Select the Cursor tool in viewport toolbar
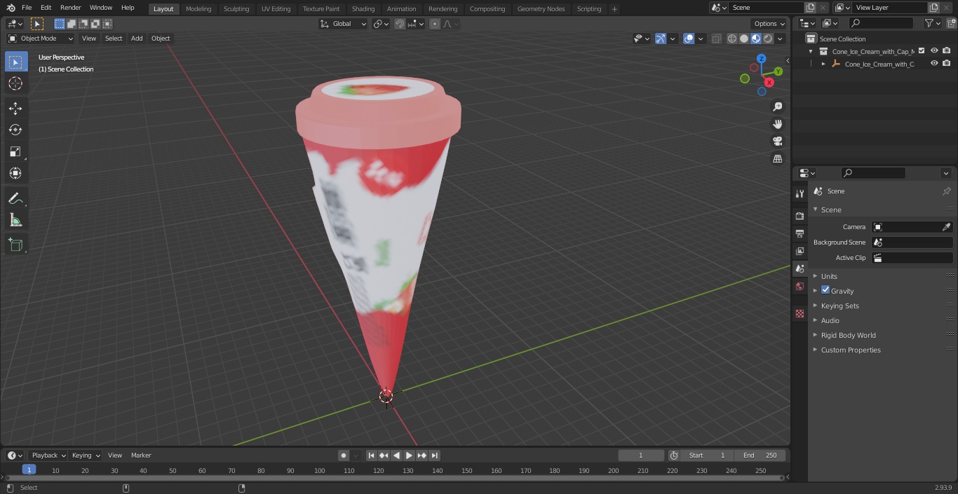 pyautogui.click(x=15, y=83)
